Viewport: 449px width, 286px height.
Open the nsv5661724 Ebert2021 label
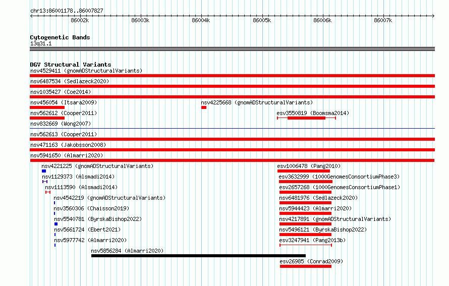click(x=87, y=230)
